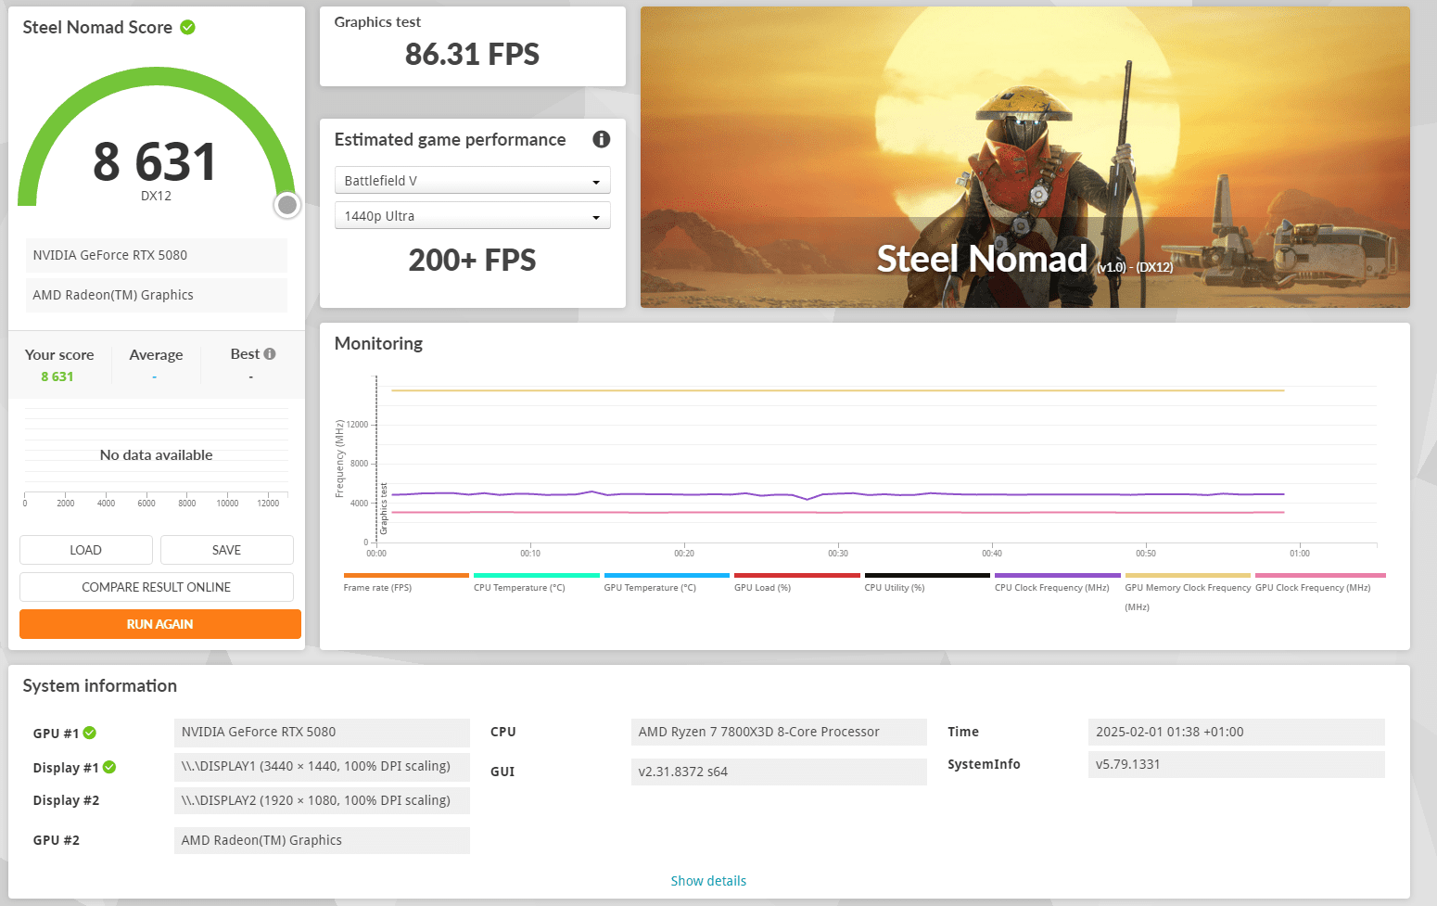
Task: Open the Battlefield V game dropdown
Action: coord(472,180)
